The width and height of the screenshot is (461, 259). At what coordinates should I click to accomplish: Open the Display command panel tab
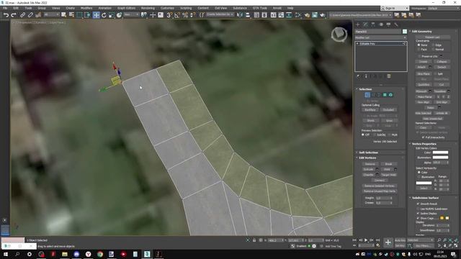point(388,24)
